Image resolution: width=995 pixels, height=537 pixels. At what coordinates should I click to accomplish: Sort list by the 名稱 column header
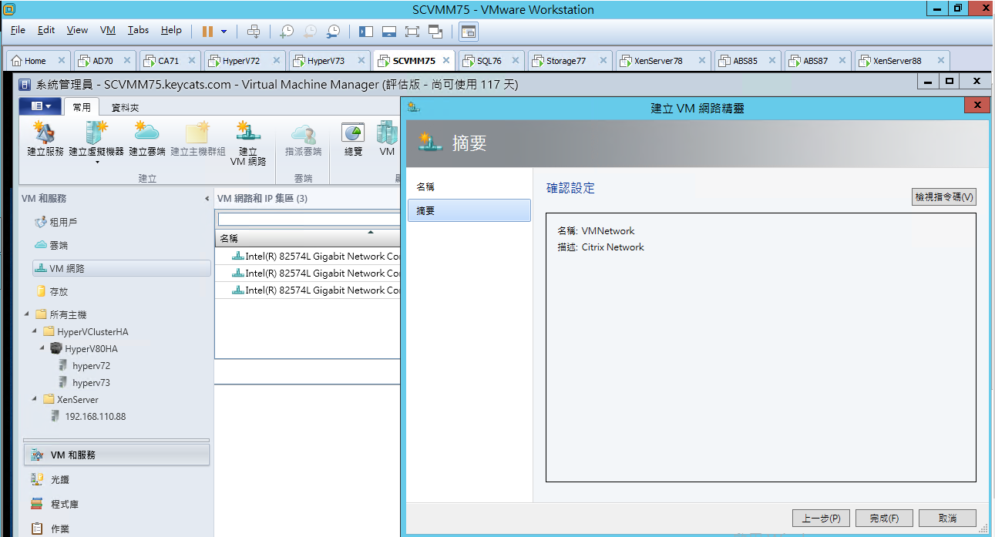(x=307, y=239)
